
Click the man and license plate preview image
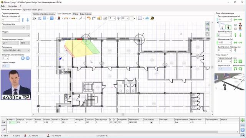pyautogui.click(x=16, y=85)
